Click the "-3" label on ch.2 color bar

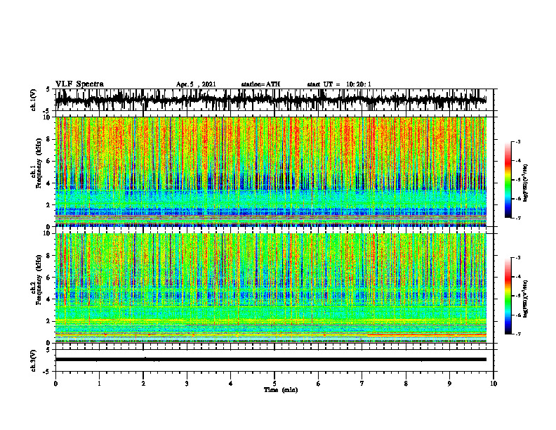click(518, 258)
